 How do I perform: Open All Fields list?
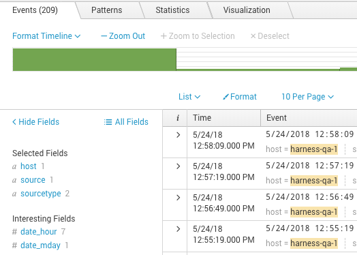pyautogui.click(x=126, y=122)
